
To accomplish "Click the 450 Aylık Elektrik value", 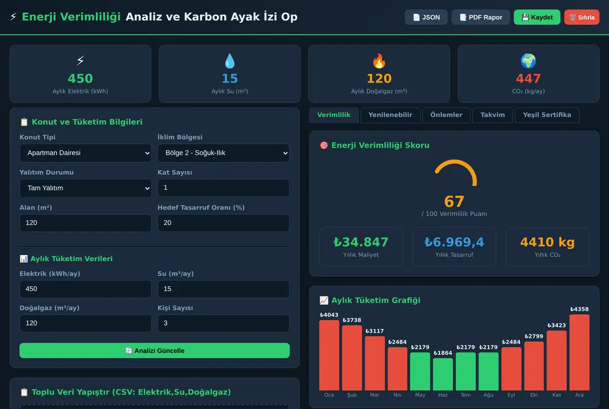I will [x=80, y=79].
